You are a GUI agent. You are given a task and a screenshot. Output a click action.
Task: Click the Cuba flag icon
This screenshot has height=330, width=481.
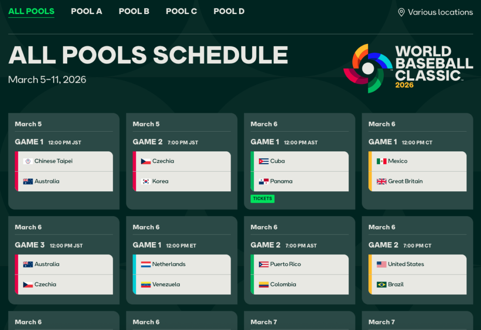[x=264, y=161]
